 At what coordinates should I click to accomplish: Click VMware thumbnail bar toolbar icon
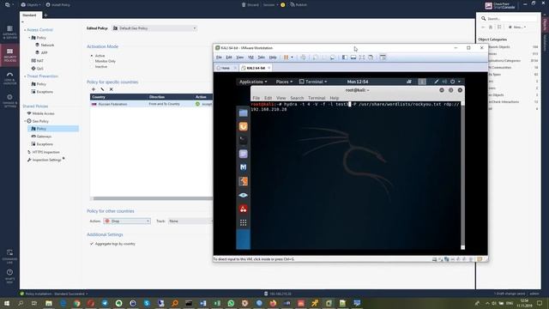tap(353, 58)
